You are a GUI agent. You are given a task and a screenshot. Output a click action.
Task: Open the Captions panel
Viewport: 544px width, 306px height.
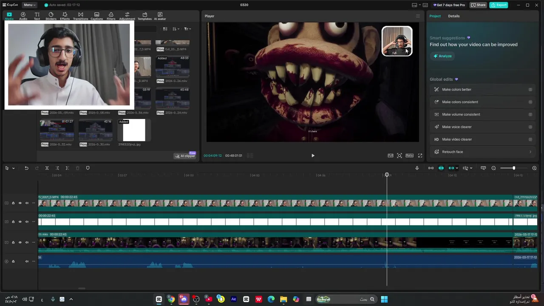click(x=96, y=16)
